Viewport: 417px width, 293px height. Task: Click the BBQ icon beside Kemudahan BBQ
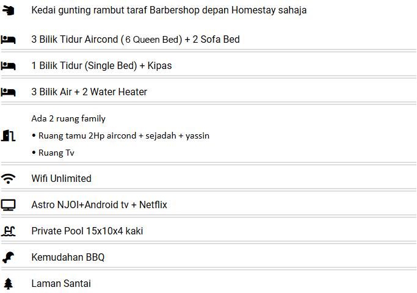(x=8, y=257)
